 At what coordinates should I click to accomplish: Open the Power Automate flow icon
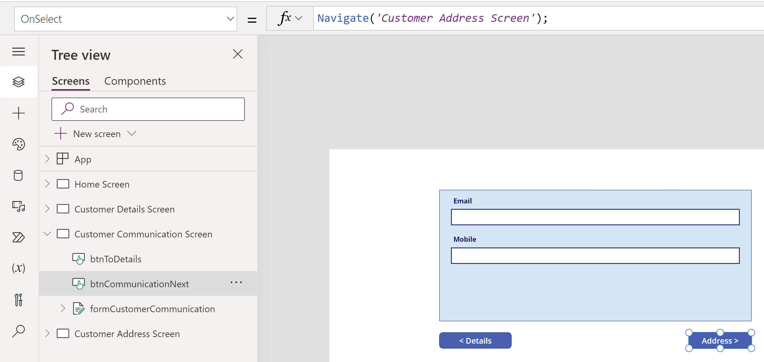tap(18, 237)
